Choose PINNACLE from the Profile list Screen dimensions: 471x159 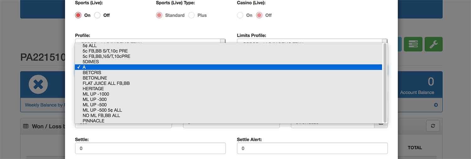click(x=94, y=121)
